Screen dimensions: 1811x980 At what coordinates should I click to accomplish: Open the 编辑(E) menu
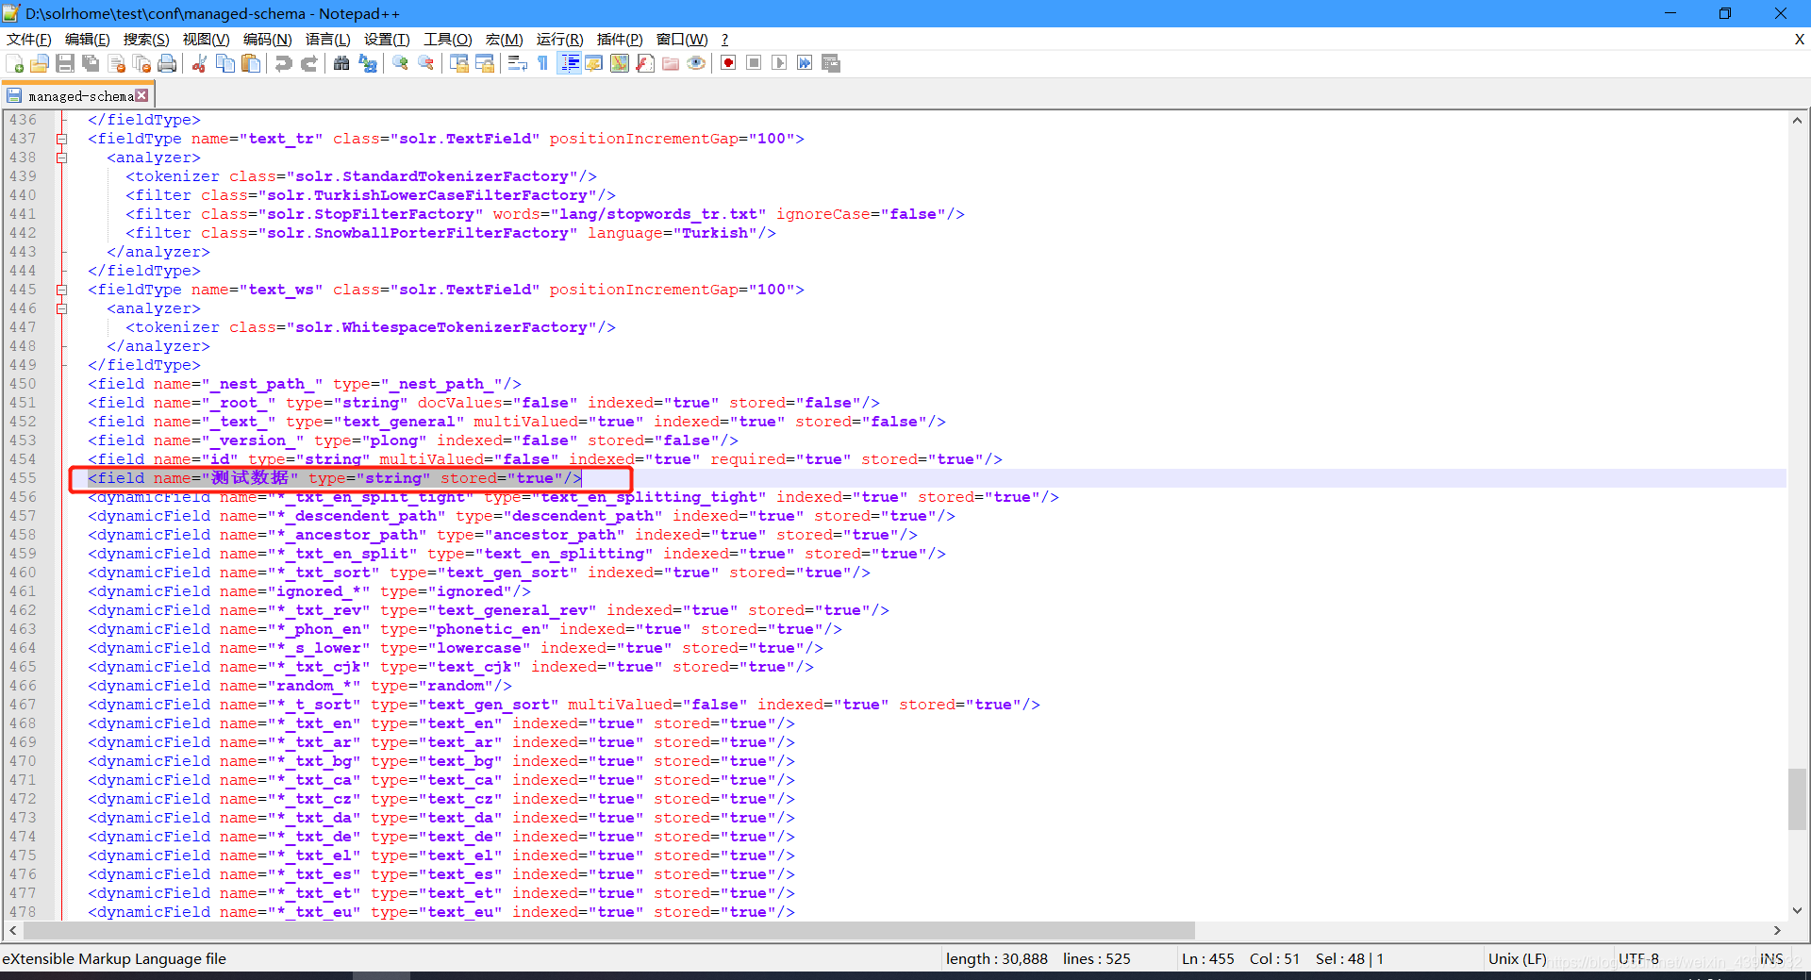tap(87, 40)
